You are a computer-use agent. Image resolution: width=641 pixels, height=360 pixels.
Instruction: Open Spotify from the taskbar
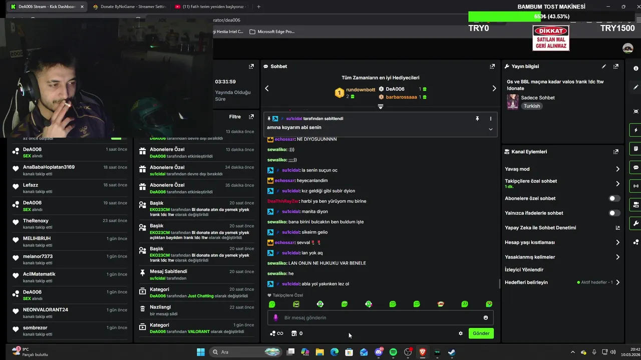(x=393, y=352)
